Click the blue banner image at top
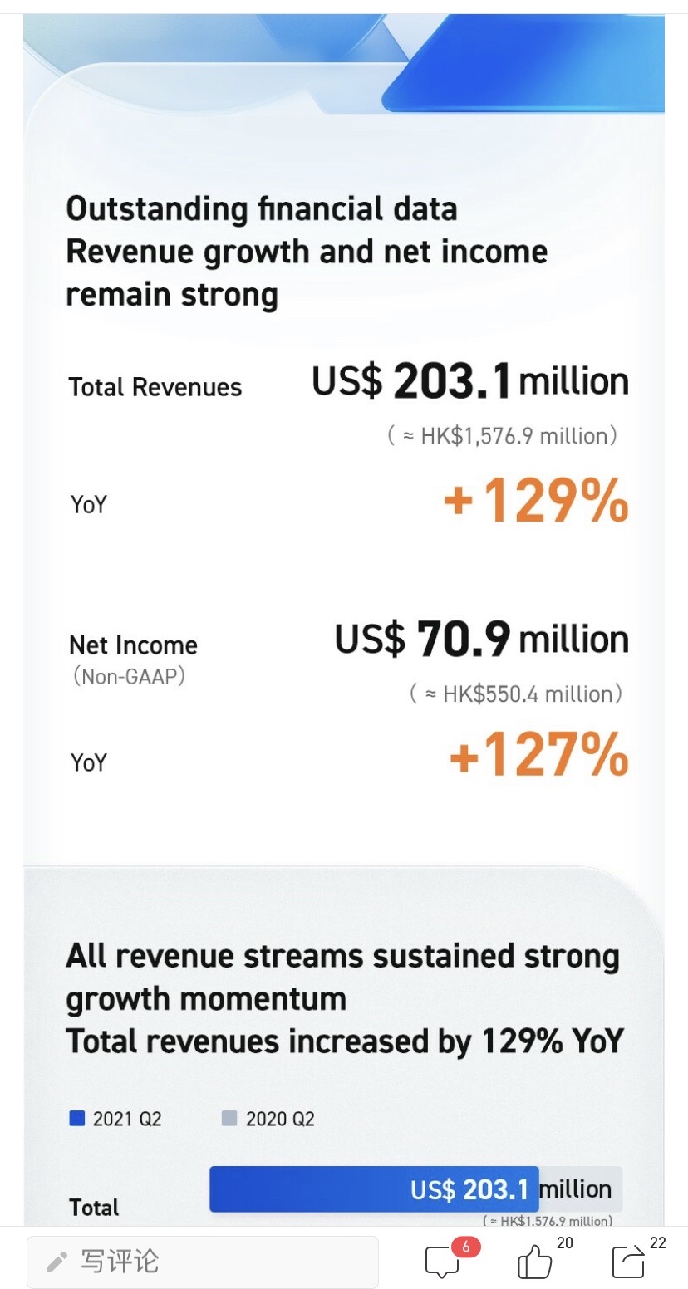 coord(344,64)
